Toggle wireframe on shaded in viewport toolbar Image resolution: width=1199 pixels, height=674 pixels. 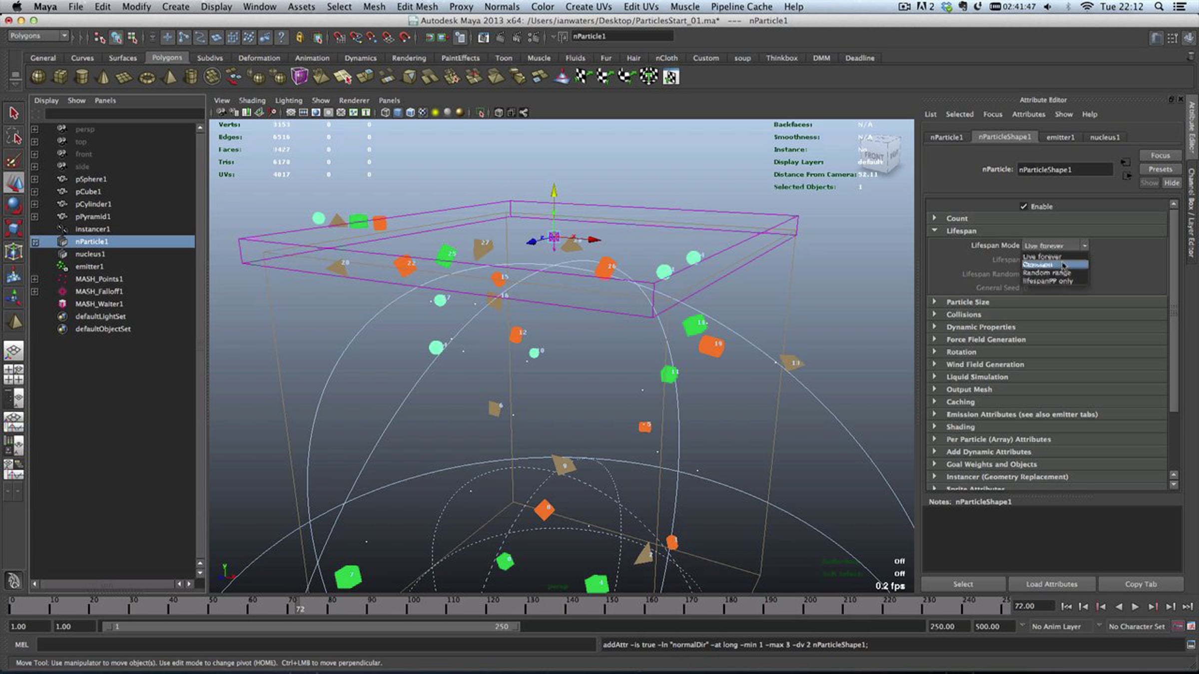[x=410, y=112]
